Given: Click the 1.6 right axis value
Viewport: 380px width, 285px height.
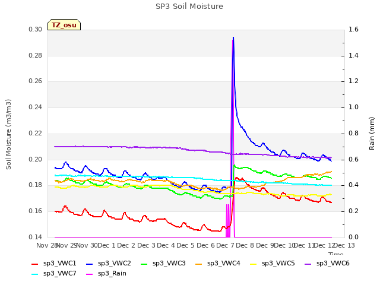Looking at the screenshot, I should (353, 29).
